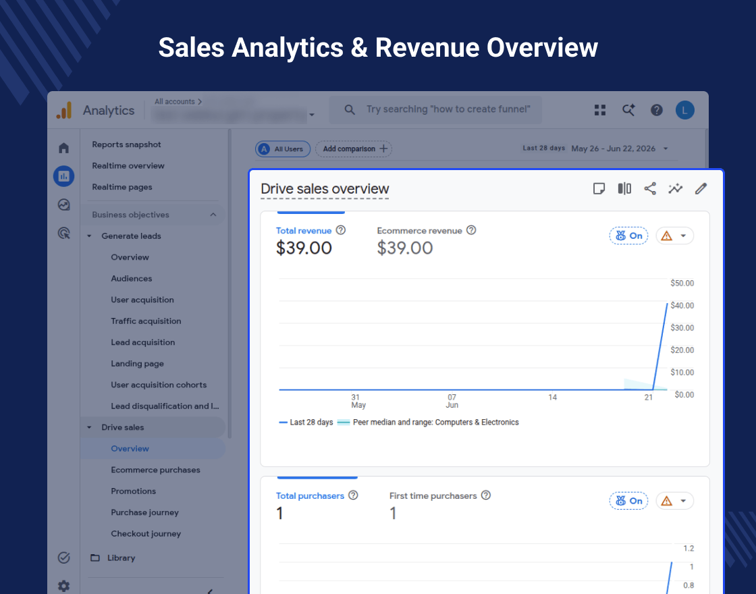Open the account property selector dropdown arrow
Viewport: 756px width, 594px height.
pos(312,115)
